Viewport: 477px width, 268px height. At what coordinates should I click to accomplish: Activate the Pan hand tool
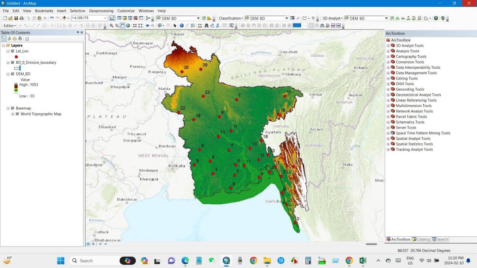122,26
